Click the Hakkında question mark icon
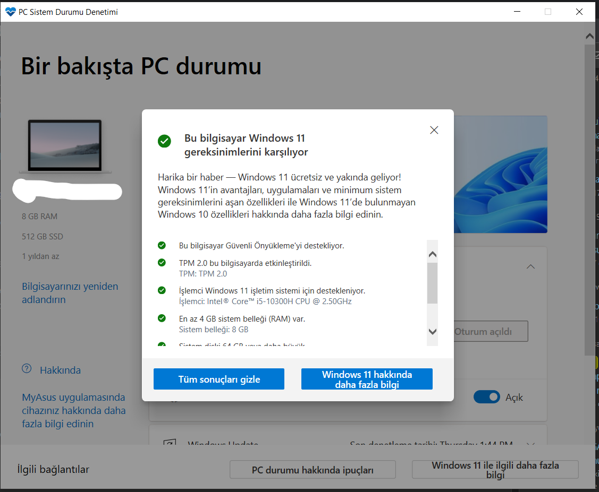The width and height of the screenshot is (599, 492). point(27,368)
